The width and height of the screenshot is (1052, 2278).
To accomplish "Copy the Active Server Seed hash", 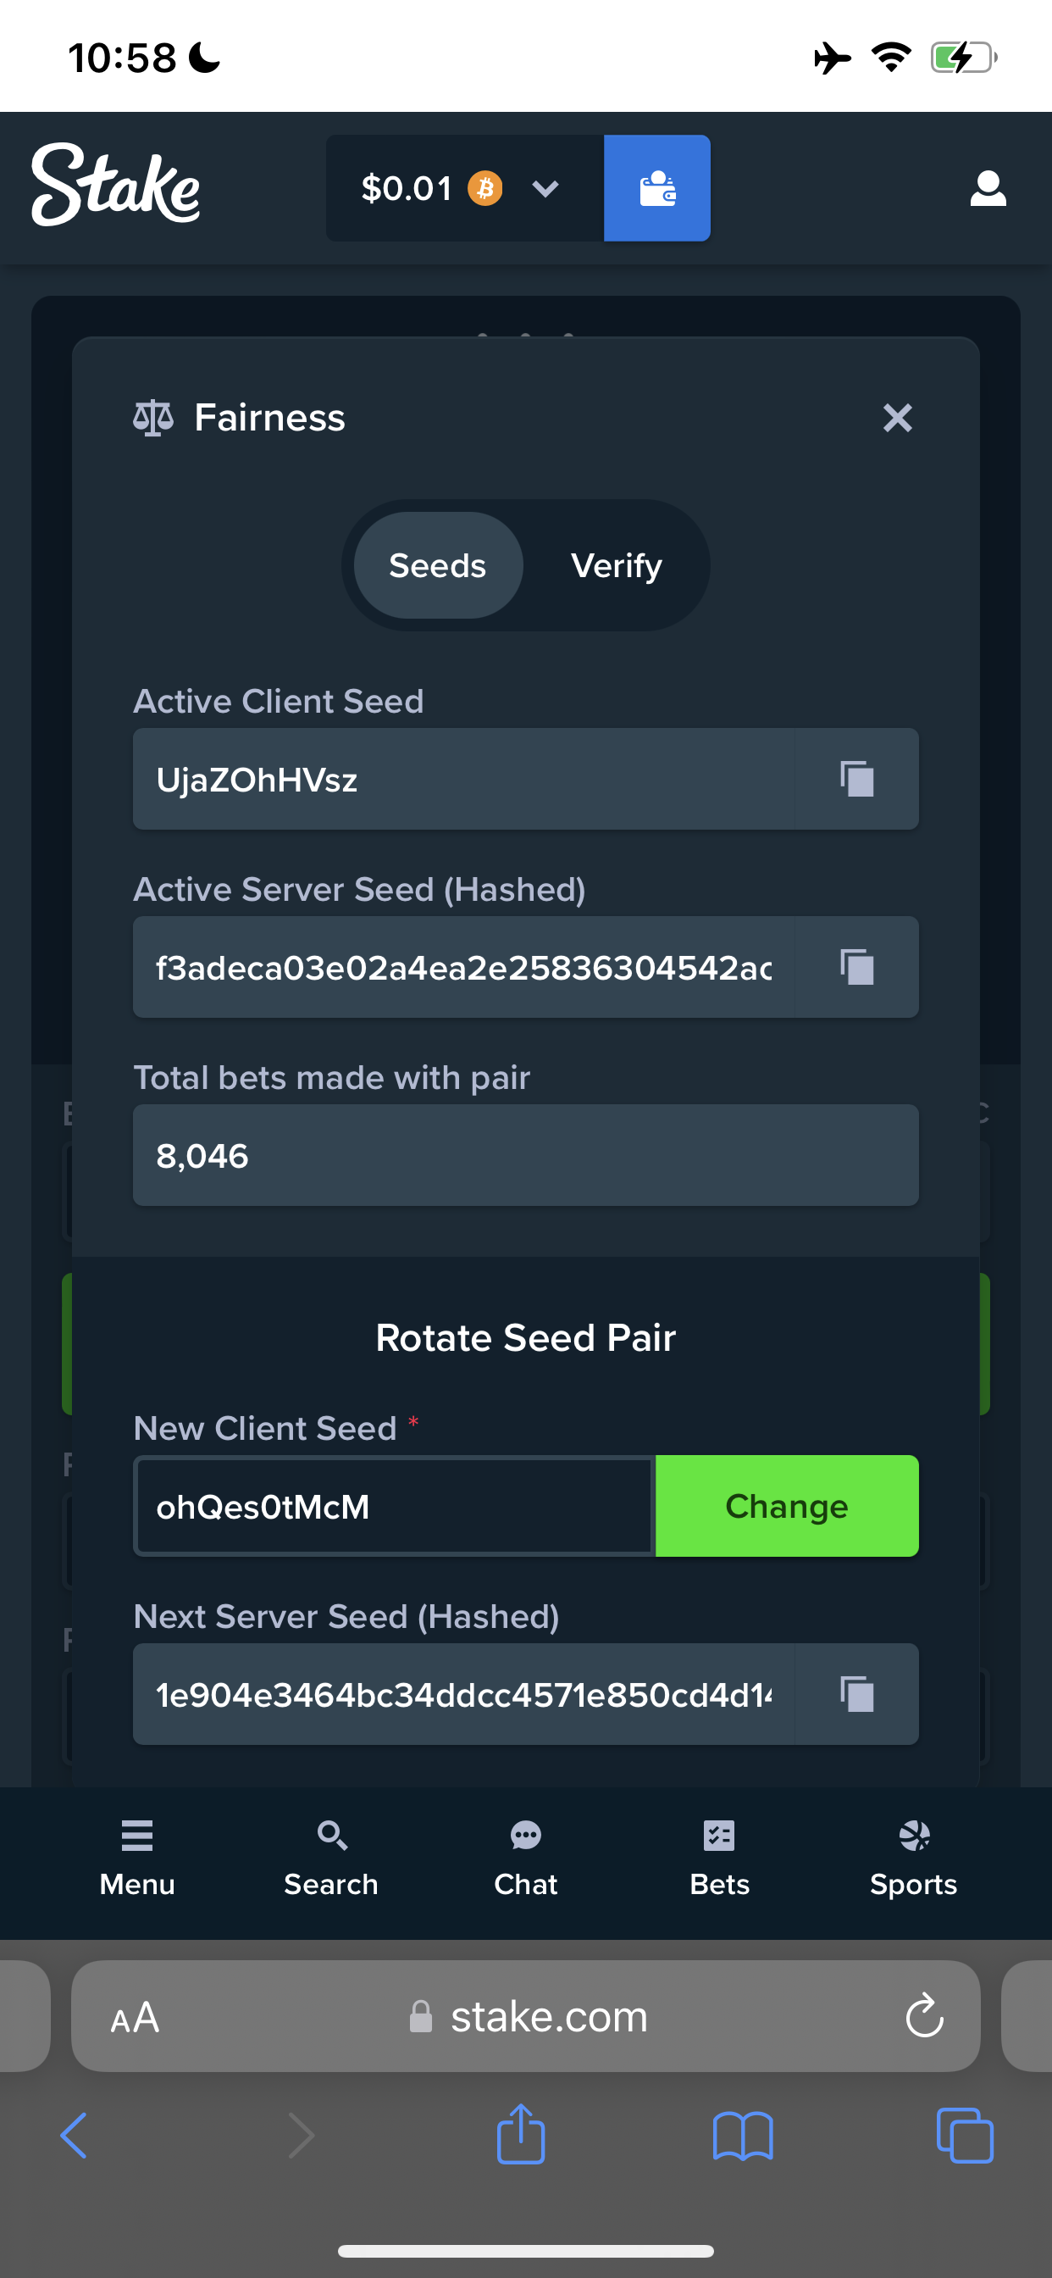I will click(856, 968).
